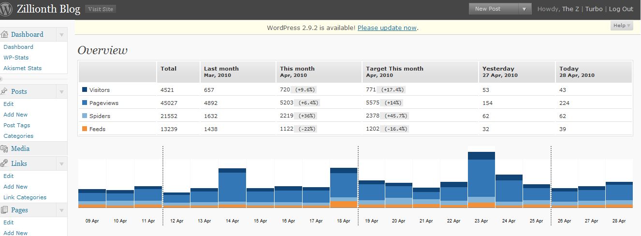This screenshot has height=236, width=641.
Task: Open the Media menu heading
Action: click(20, 148)
